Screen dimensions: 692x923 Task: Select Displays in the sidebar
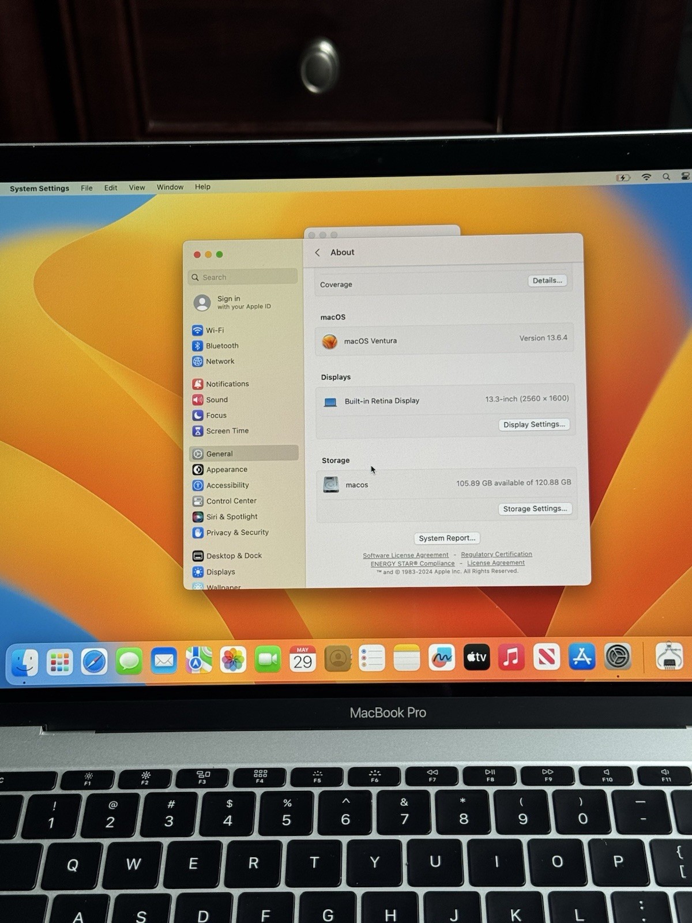[x=245, y=572]
